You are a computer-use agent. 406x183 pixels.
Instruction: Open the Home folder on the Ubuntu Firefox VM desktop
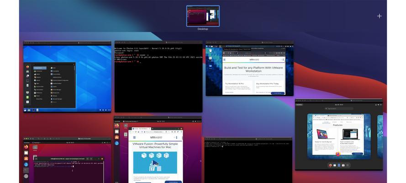[x=126, y=126]
